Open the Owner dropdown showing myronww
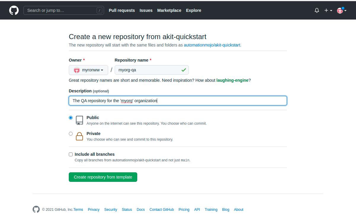The height and width of the screenshot is (220, 356). (x=88, y=70)
